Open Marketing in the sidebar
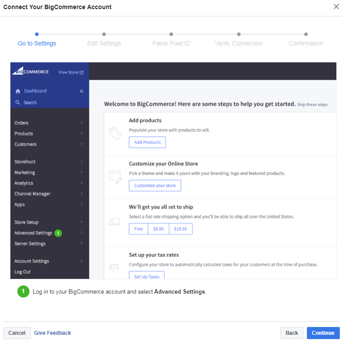 25,173
